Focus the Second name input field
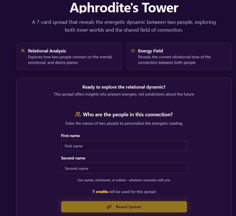Image resolution: width=236 pixels, height=216 pixels. point(124,168)
